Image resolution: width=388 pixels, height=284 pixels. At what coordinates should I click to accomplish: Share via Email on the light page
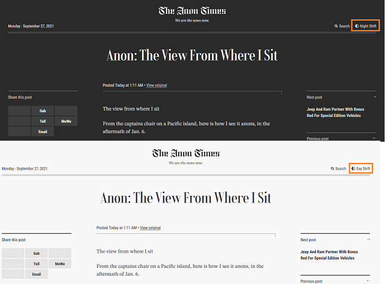(x=37, y=274)
